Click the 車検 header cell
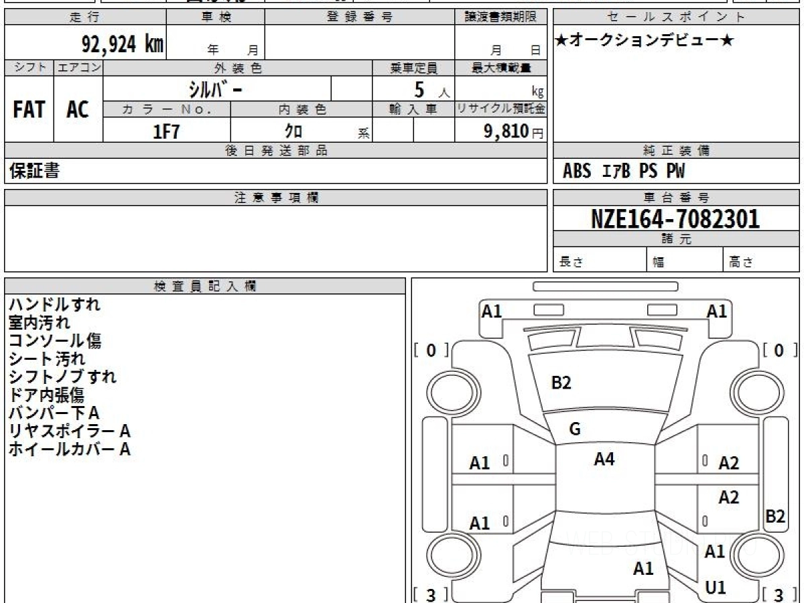804x603 pixels. (x=215, y=17)
